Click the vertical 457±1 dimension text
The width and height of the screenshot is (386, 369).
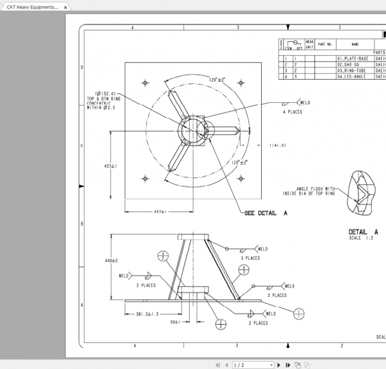(x=111, y=166)
